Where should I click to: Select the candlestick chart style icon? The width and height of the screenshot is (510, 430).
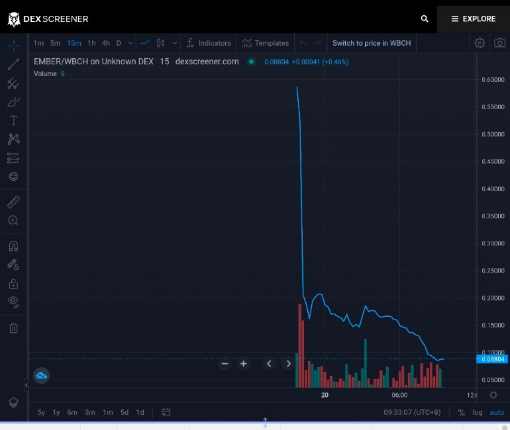[x=161, y=43]
